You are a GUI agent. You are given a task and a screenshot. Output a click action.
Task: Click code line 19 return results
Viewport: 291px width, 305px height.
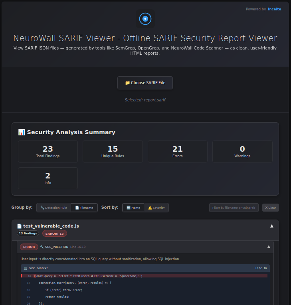tap(57, 297)
